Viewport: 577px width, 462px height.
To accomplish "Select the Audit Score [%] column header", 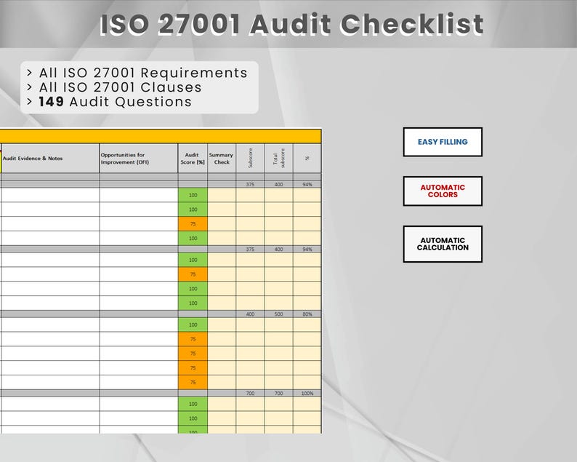I will [193, 159].
